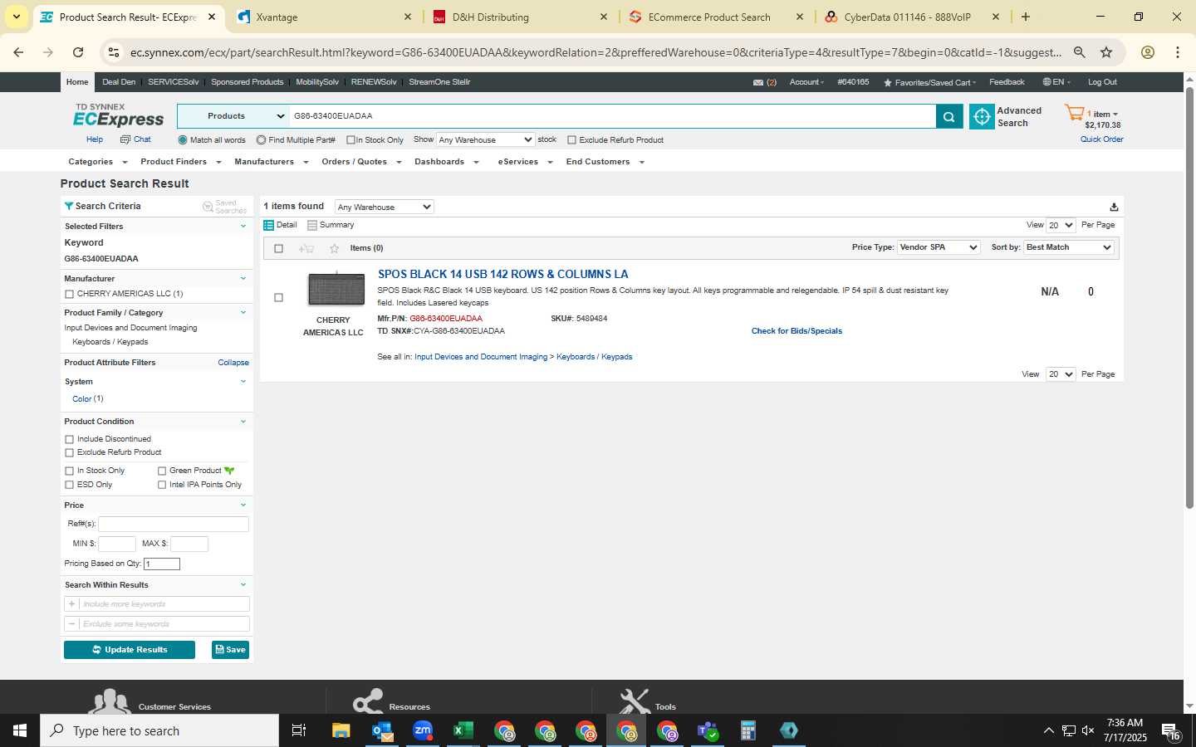This screenshot has width=1196, height=747.
Task: Open Favorites/Saved Cart star menu
Action: click(929, 82)
